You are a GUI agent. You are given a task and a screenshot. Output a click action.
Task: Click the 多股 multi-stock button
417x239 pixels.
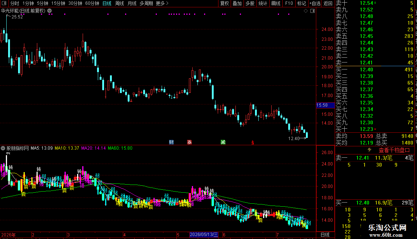[250, 3]
